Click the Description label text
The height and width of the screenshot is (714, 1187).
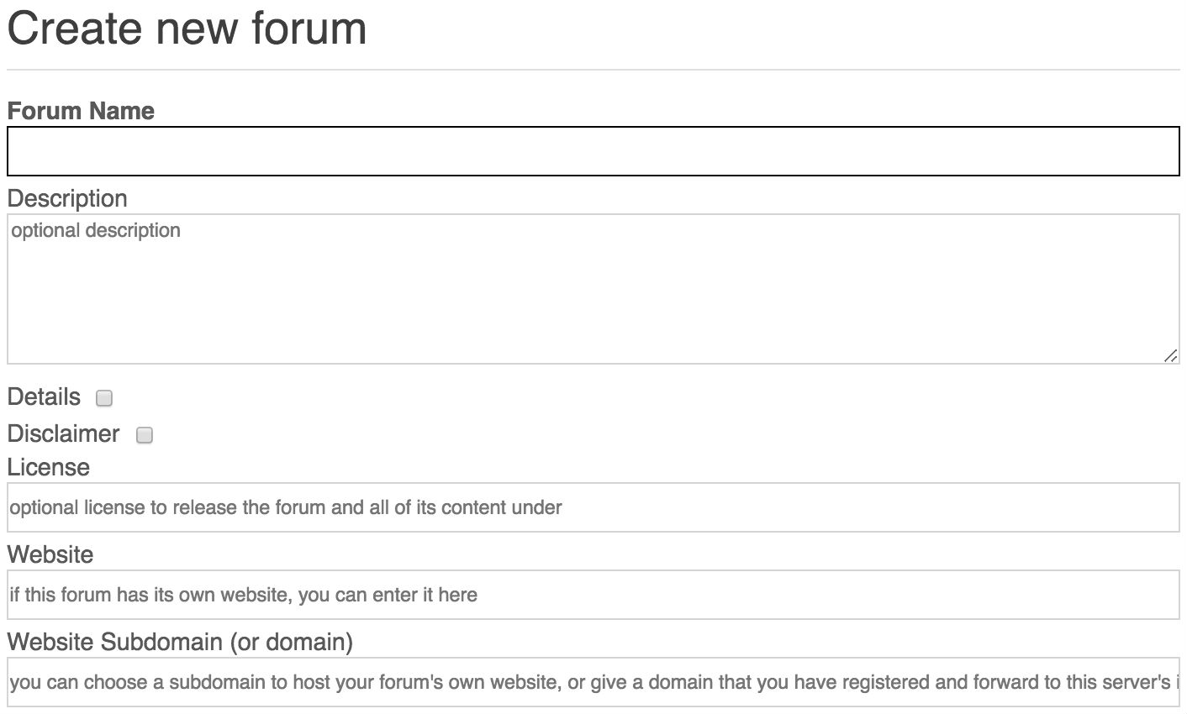coord(67,198)
